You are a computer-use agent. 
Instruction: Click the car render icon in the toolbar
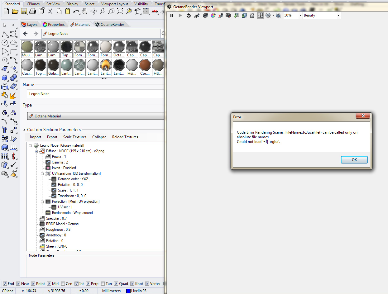[155, 12]
